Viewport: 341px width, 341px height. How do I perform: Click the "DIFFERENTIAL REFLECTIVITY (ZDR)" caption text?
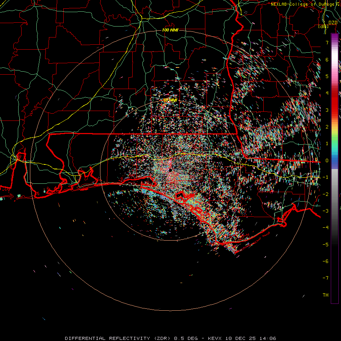coord(118,338)
